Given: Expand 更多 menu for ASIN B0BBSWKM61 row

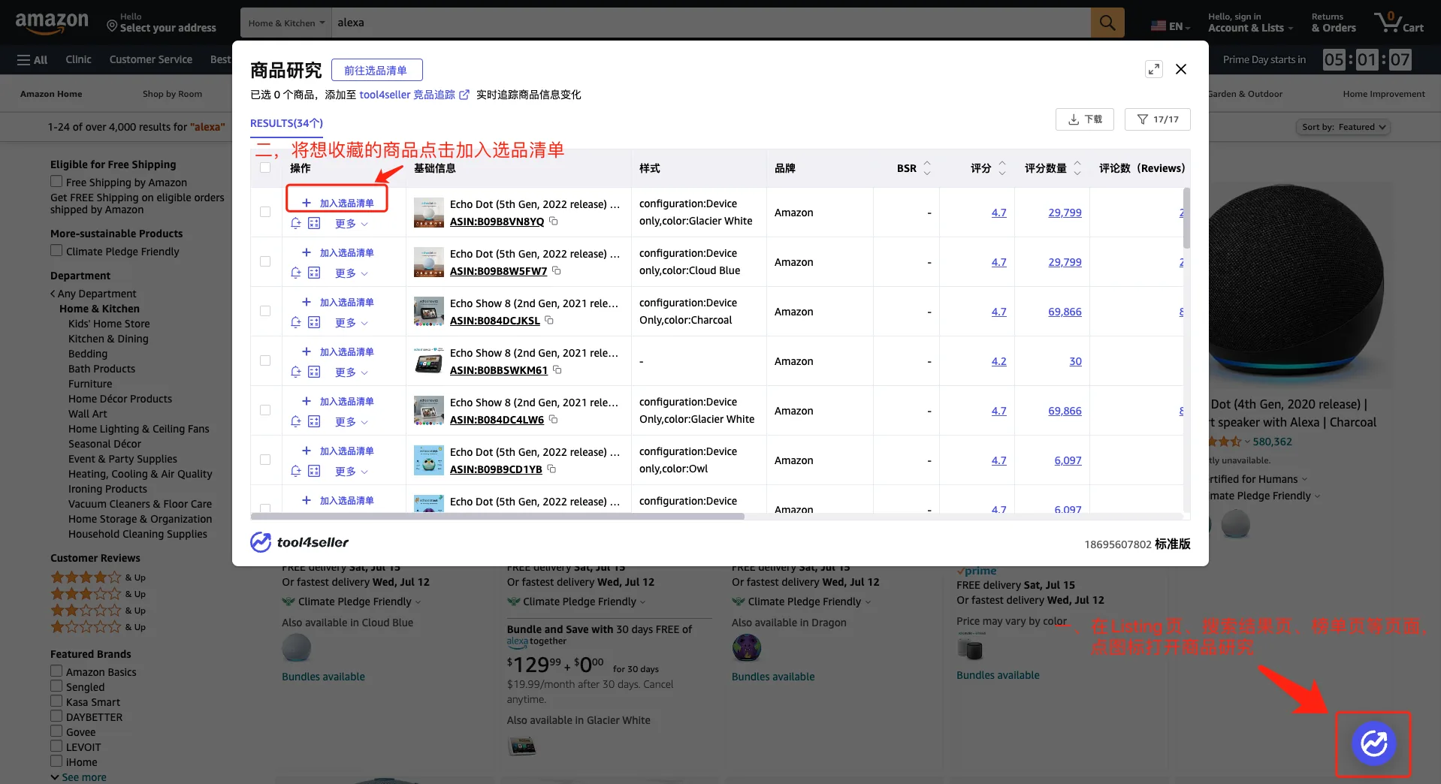Looking at the screenshot, I should (x=352, y=372).
